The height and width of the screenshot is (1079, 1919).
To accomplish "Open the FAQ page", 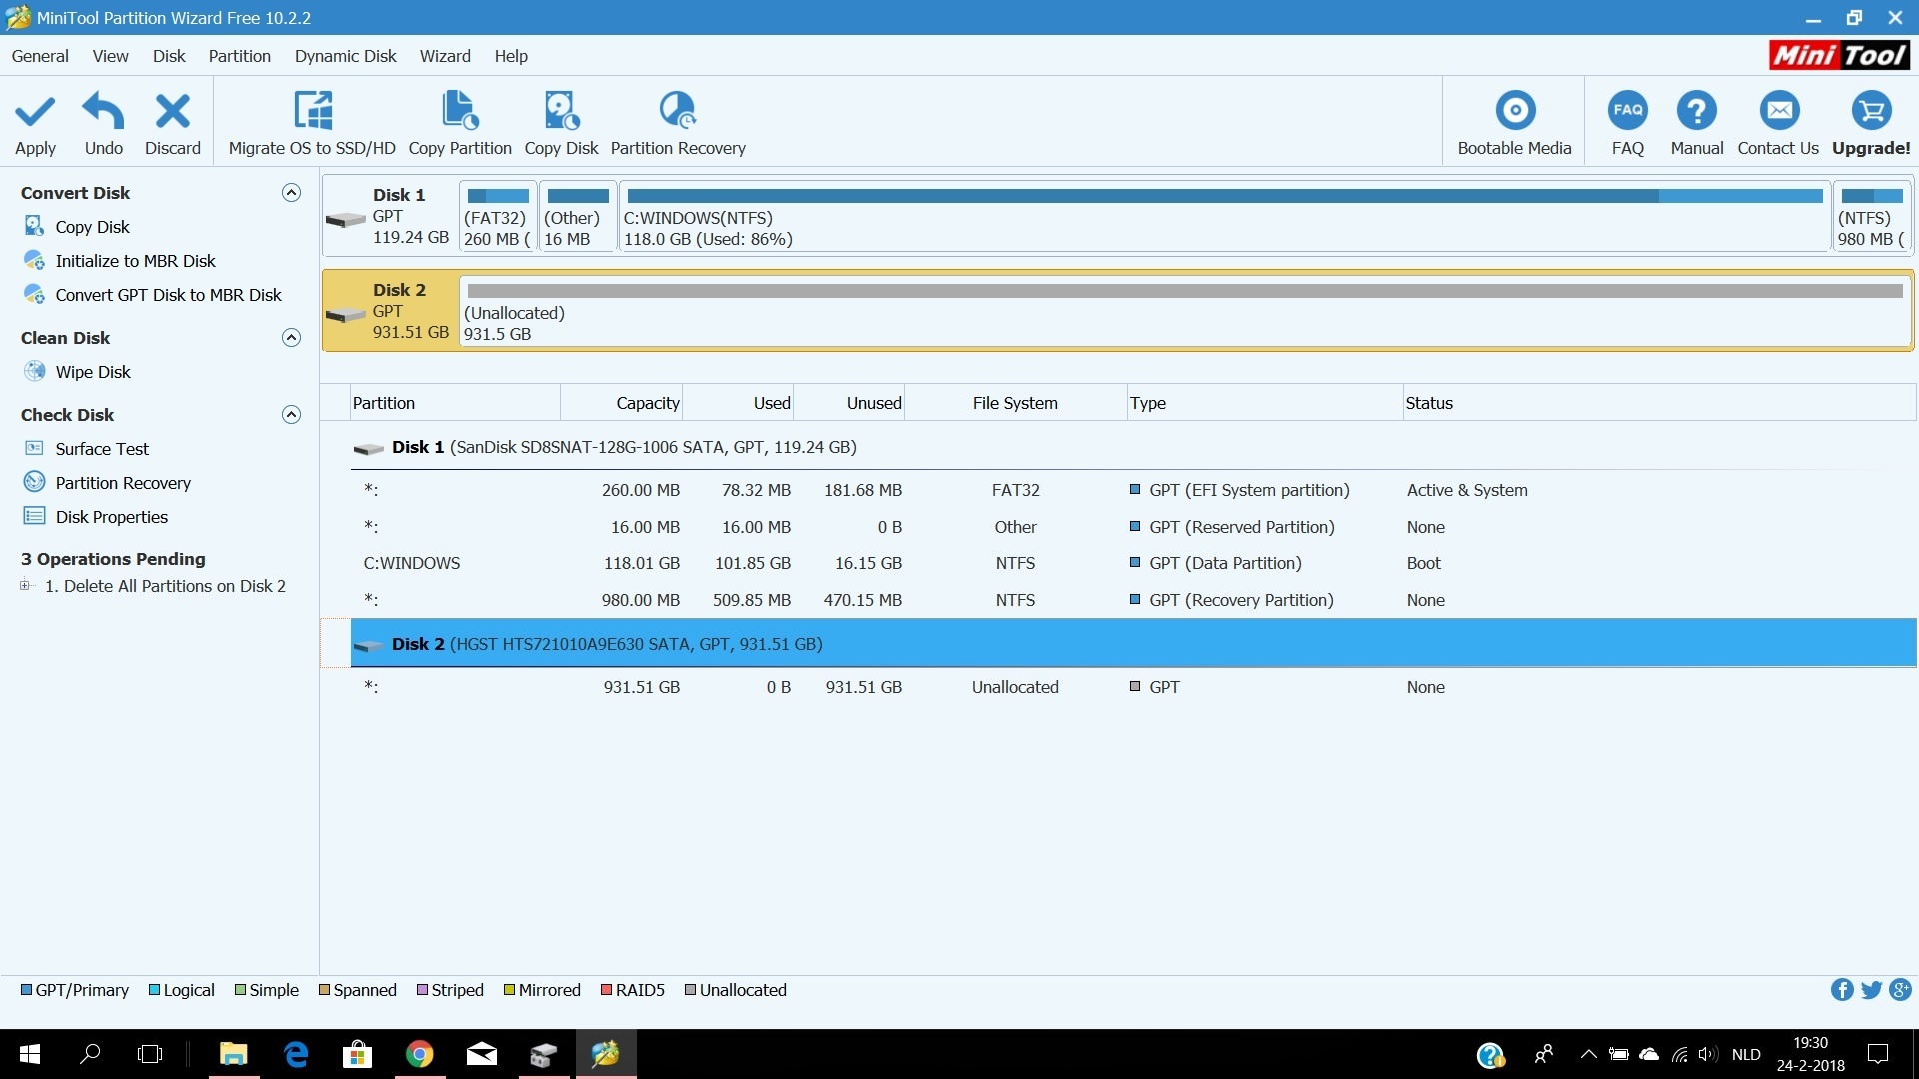I will [x=1628, y=124].
